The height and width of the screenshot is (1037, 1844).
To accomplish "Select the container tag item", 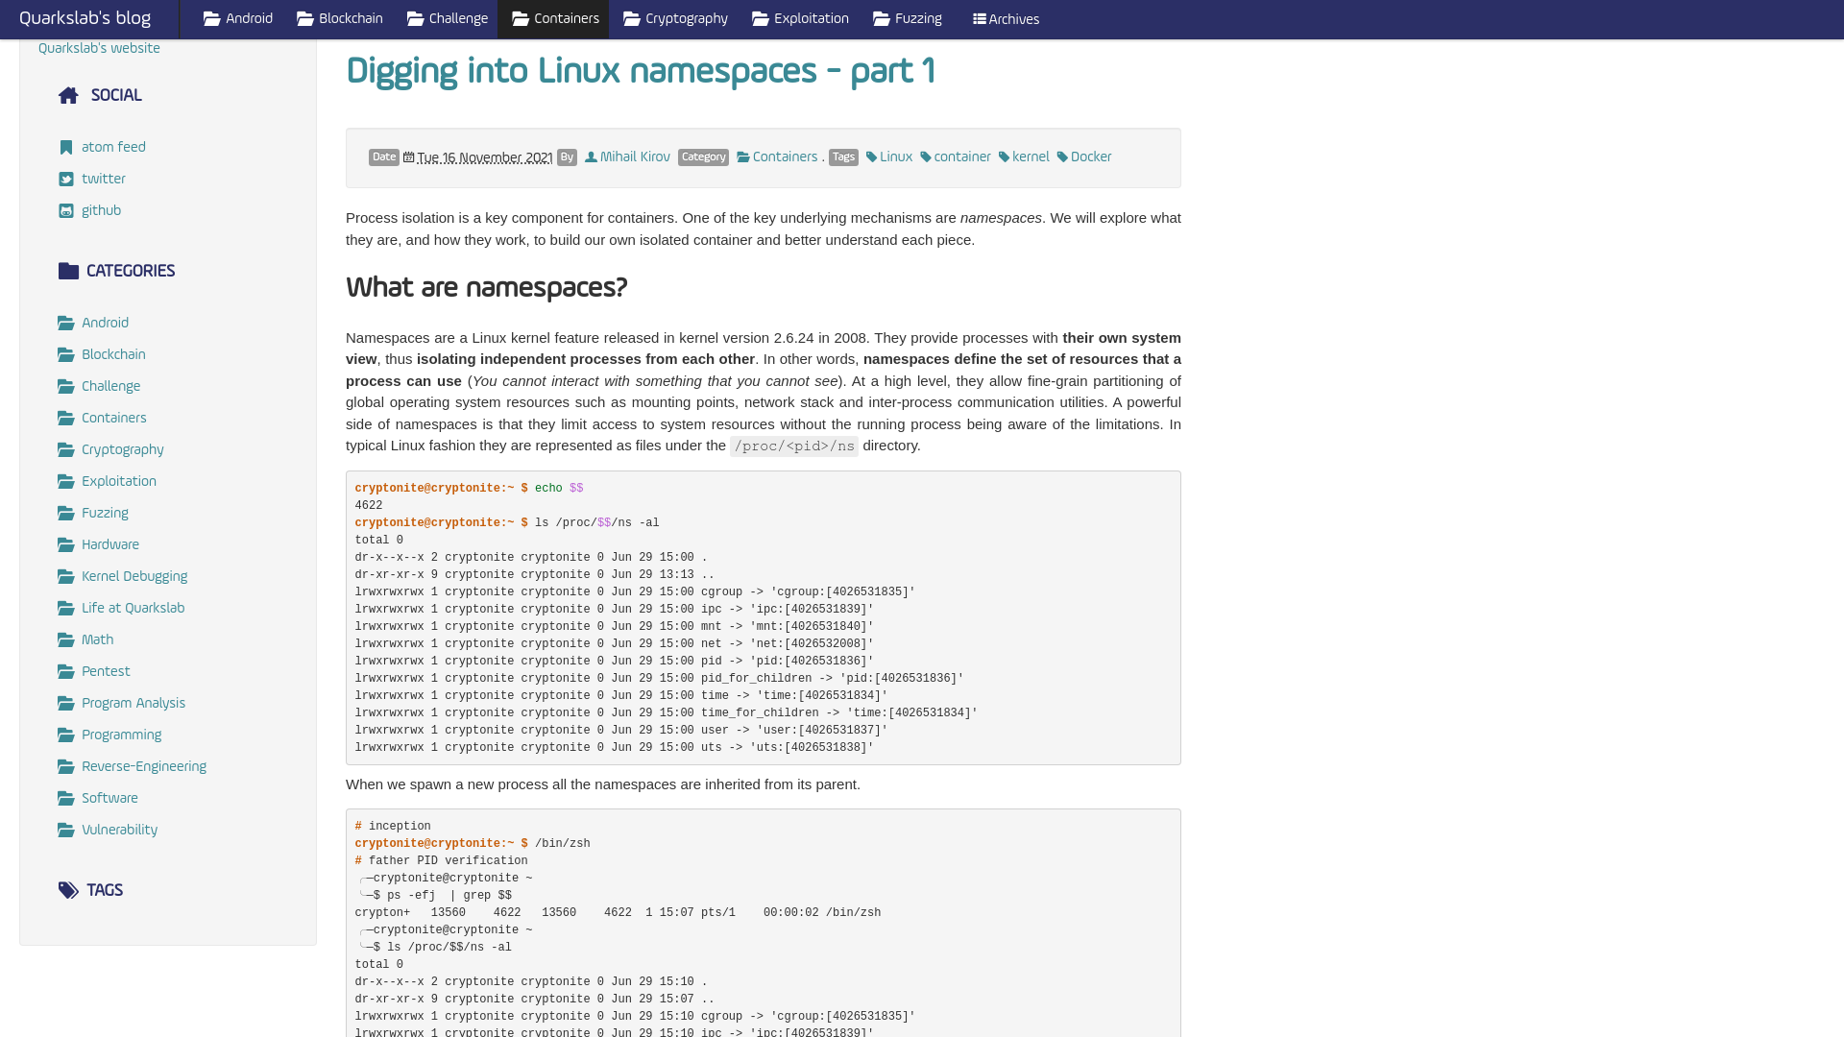I will point(955,157).
